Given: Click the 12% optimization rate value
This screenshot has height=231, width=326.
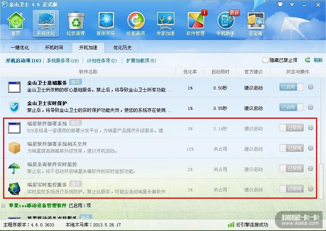Looking at the screenshot, I should point(190,149).
